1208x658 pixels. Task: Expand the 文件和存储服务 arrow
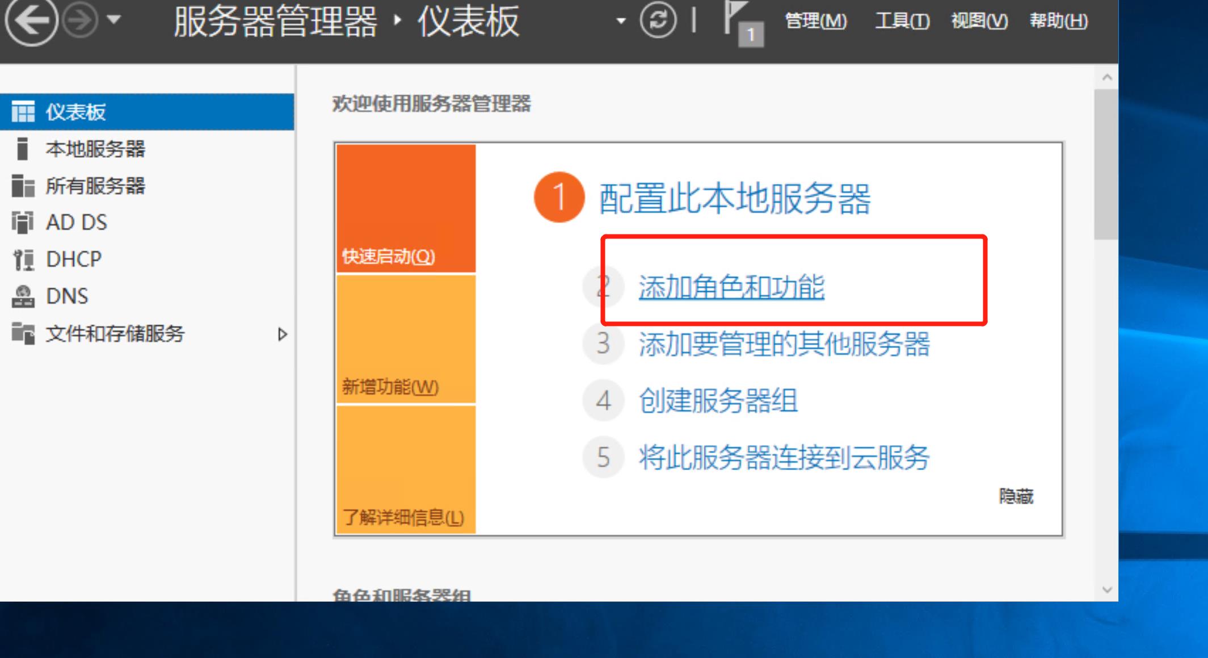[282, 334]
